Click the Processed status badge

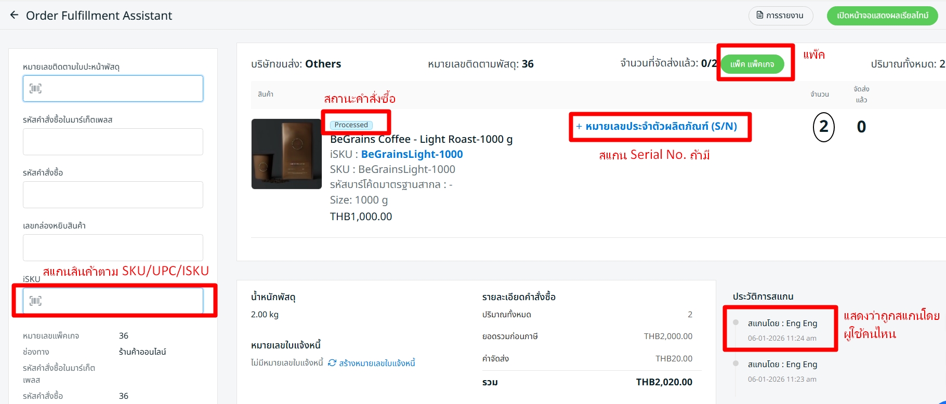coord(351,125)
